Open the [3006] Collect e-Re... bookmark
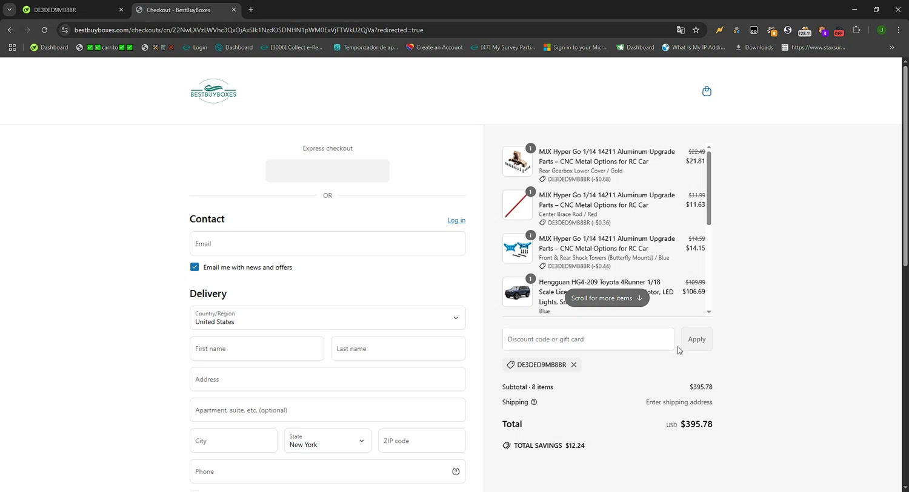This screenshot has width=909, height=492. point(291,47)
